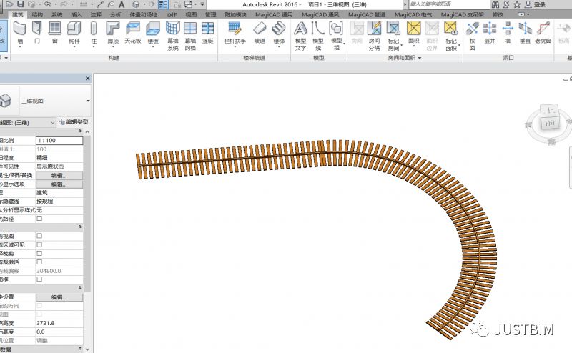Choose the Model Line (模型线) tool

pos(318,36)
